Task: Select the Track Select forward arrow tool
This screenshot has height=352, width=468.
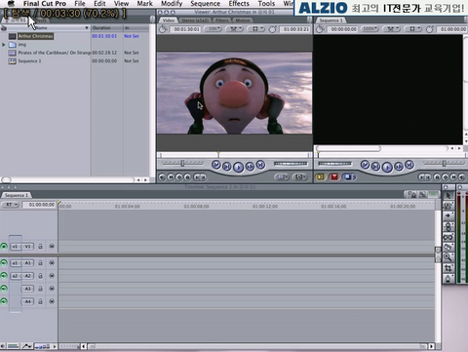Action: 448,215
